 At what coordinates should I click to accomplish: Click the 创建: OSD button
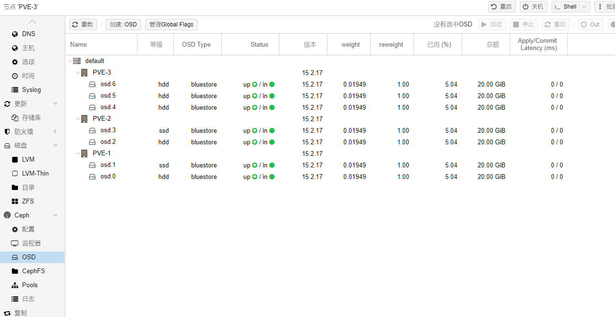click(123, 25)
